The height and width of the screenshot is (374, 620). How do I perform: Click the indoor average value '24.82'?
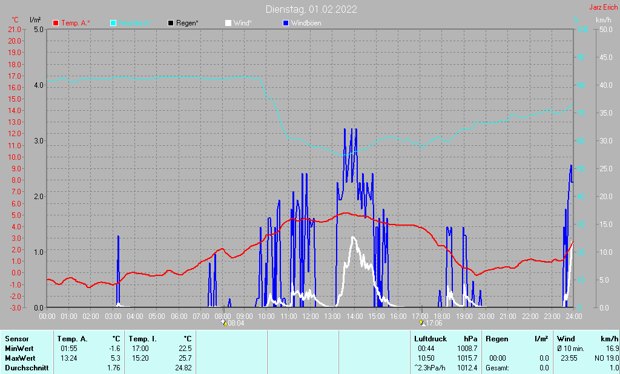tap(183, 368)
